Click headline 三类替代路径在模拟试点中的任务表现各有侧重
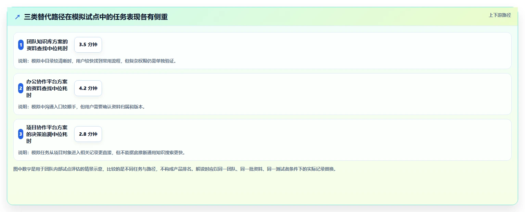525x212 pixels. tap(96, 17)
